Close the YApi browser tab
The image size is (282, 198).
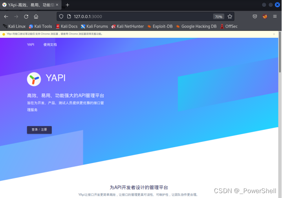pyautogui.click(x=57, y=5)
